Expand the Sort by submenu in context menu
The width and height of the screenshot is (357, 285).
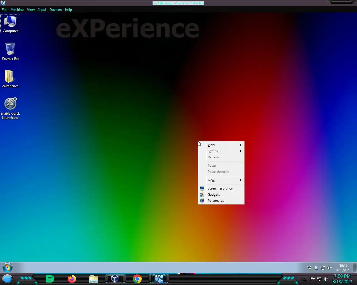coord(221,151)
